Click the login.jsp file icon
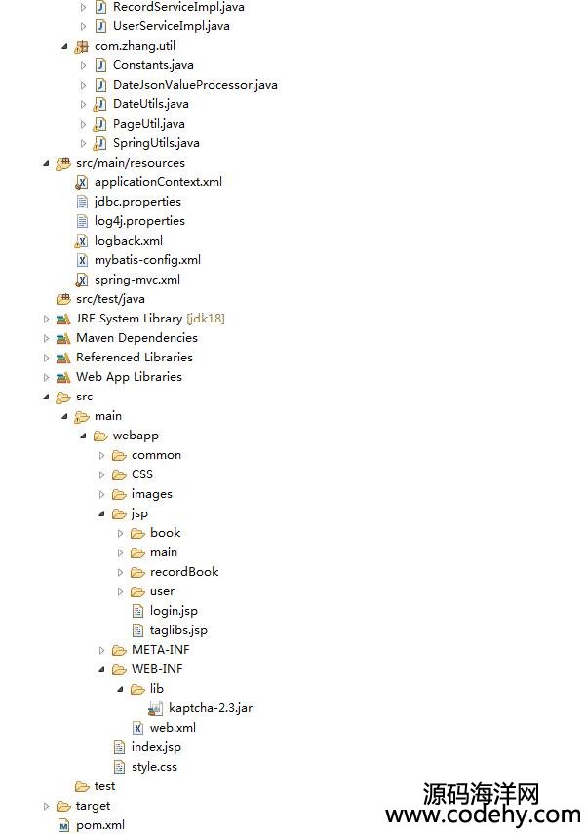This screenshot has height=834, width=585. point(137,611)
